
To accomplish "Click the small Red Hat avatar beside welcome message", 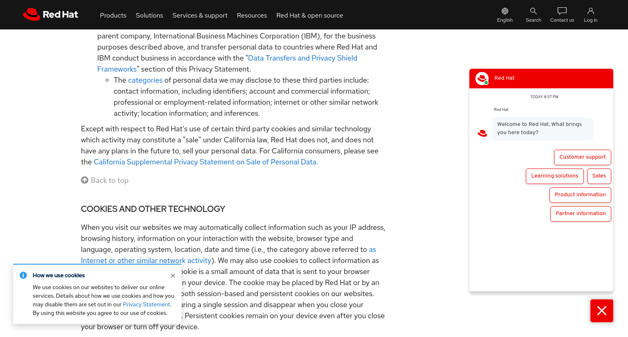I will coord(482,133).
